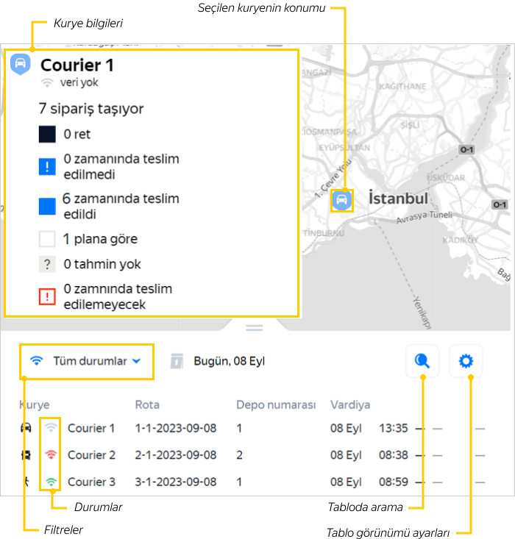Click the Rota column header
Viewport: 515px width, 539px height.
tap(147, 404)
